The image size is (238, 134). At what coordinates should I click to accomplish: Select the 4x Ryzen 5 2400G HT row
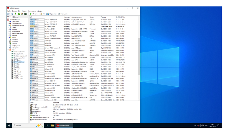[78, 22]
